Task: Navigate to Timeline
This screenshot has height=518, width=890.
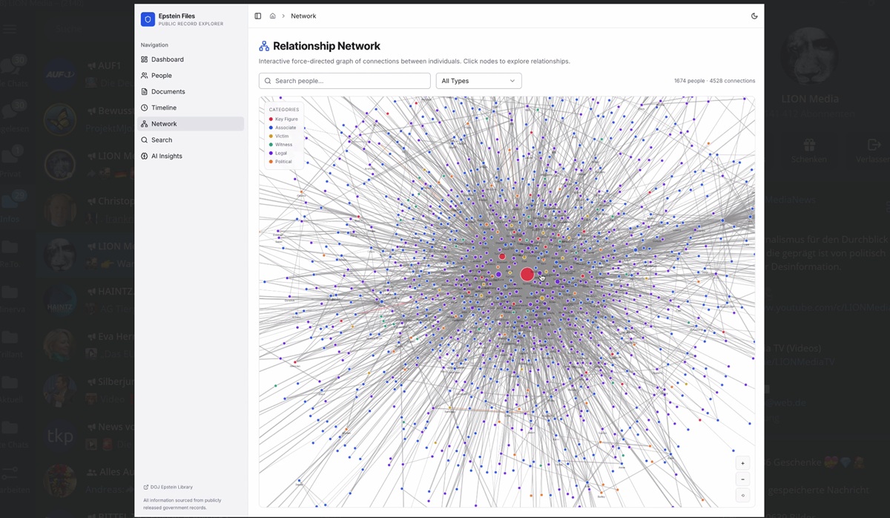Action: click(x=163, y=108)
